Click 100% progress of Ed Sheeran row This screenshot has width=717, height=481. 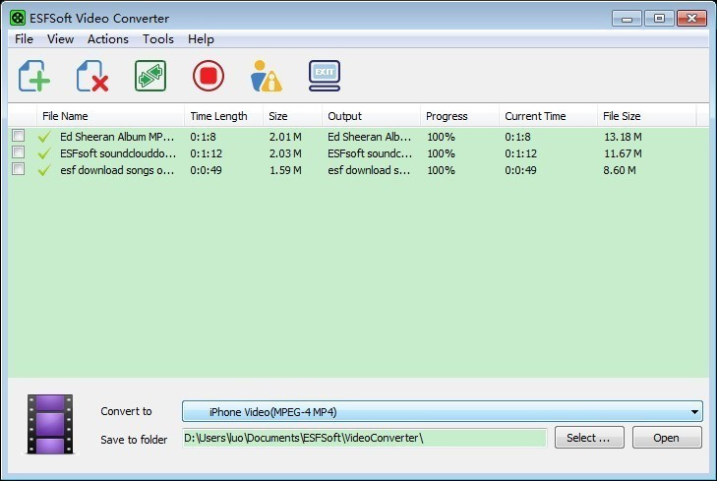point(441,137)
